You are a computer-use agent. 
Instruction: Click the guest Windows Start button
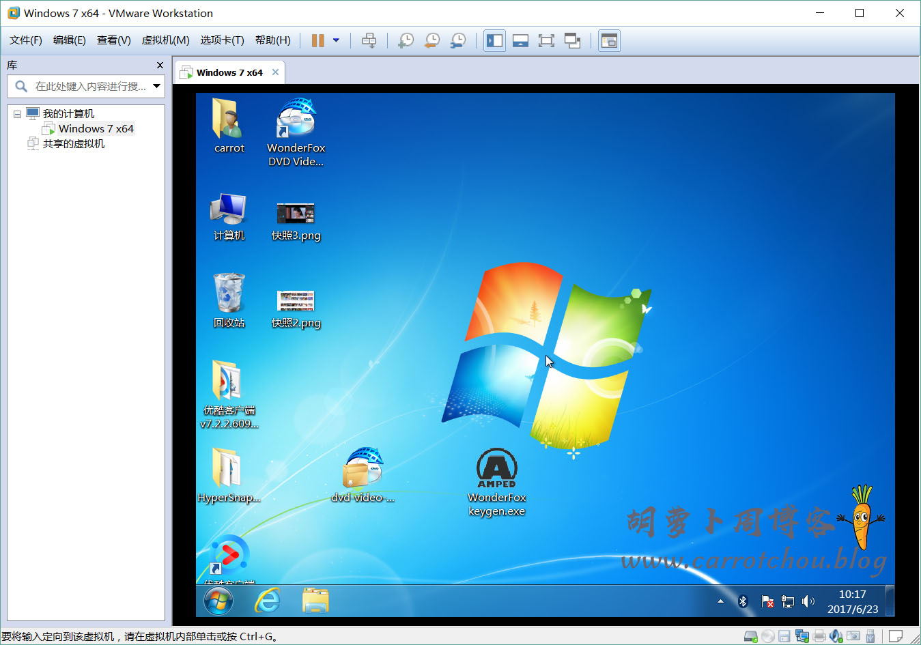[x=218, y=601]
